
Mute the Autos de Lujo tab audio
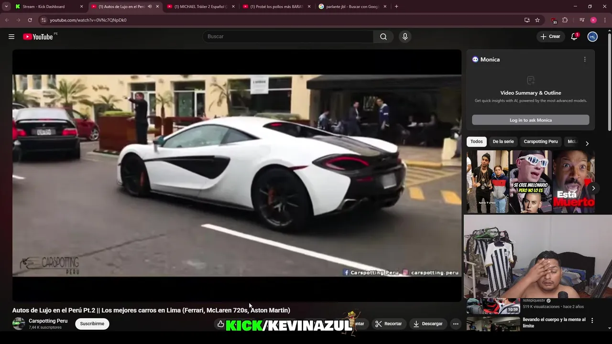pyautogui.click(x=150, y=7)
